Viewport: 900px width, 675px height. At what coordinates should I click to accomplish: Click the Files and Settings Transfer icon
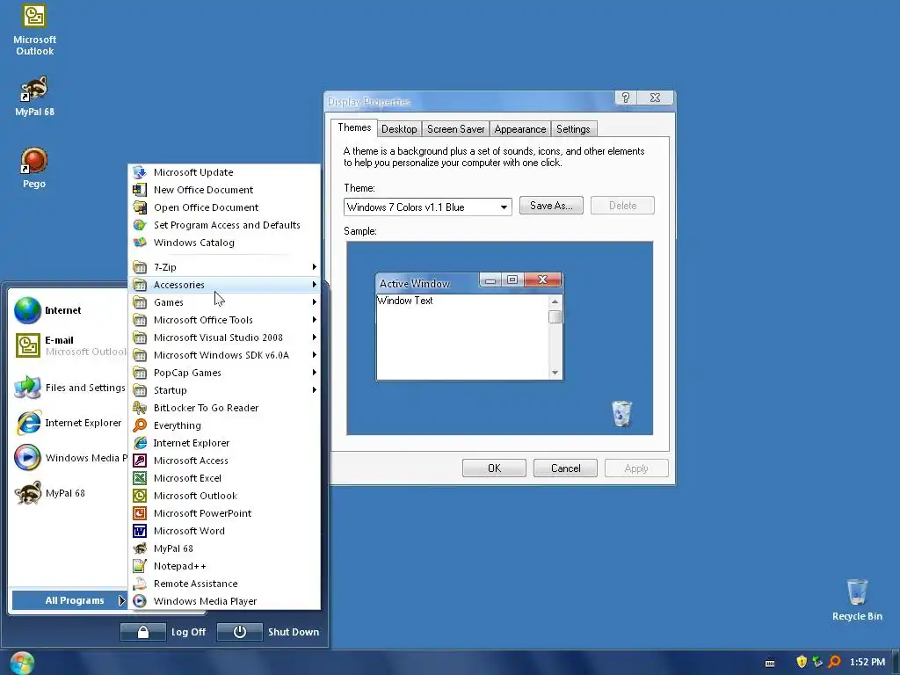point(27,388)
